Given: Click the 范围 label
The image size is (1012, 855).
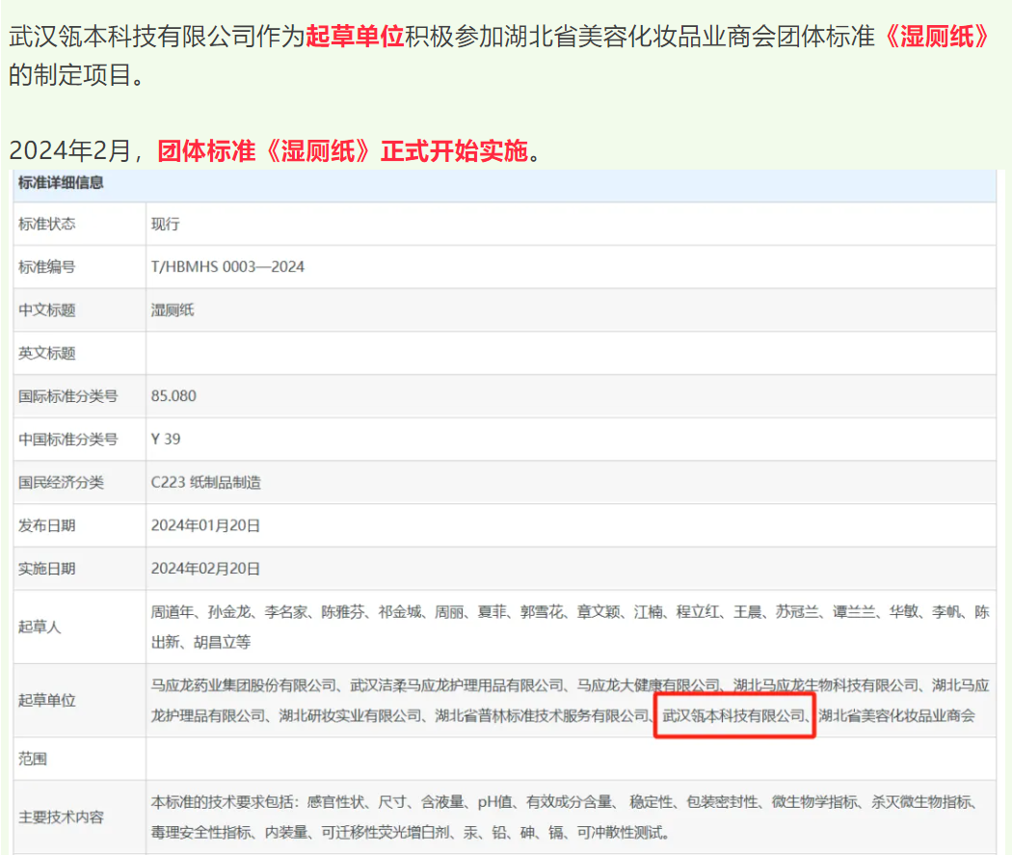Looking at the screenshot, I should [33, 759].
